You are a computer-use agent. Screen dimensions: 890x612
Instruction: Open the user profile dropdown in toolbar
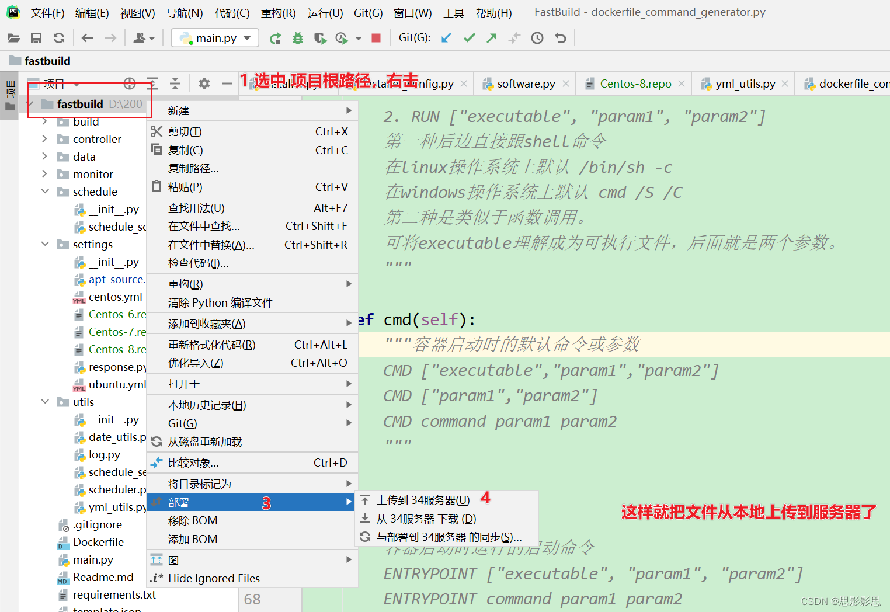[x=144, y=38]
